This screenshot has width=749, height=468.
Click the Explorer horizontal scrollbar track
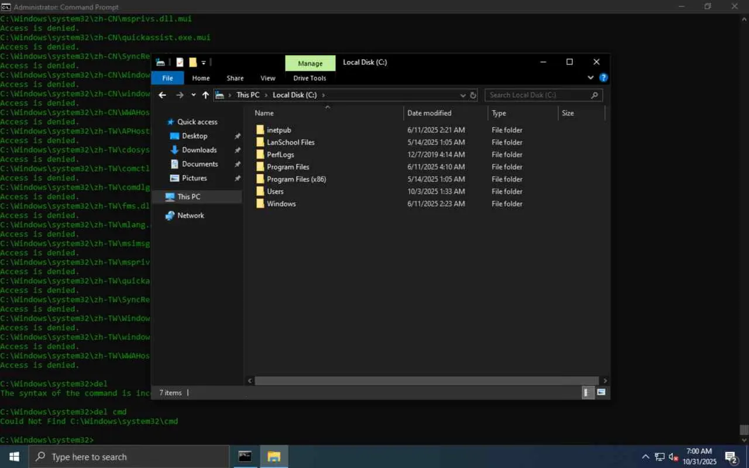pyautogui.click(x=427, y=380)
